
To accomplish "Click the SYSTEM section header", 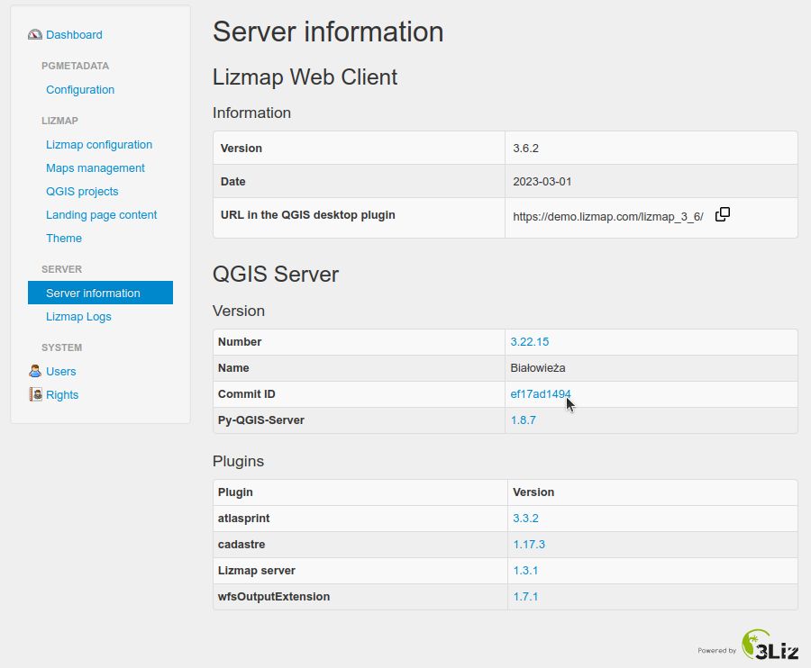I will [x=61, y=348].
